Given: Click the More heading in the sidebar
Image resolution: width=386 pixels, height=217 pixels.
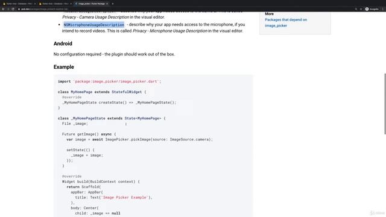Looking at the screenshot, I should pyautogui.click(x=269, y=14).
